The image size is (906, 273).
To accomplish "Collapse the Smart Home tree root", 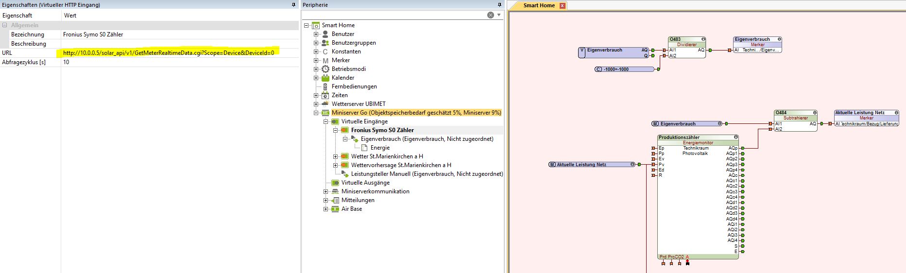I will pos(307,25).
